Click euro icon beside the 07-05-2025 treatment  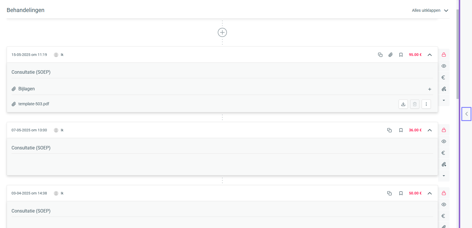(x=444, y=153)
